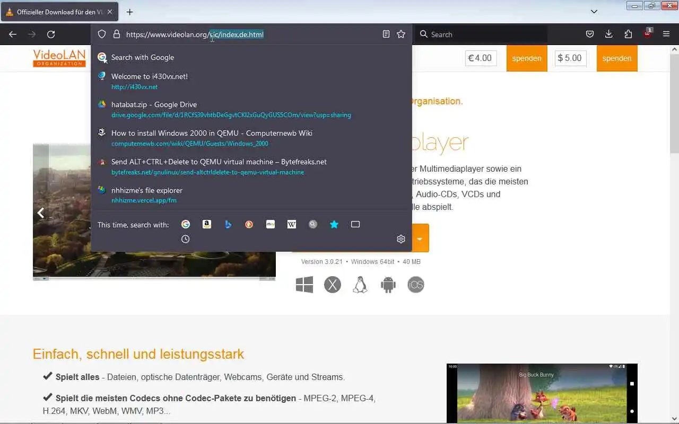Open How to install Windows 2000 in QEMU suggestion
Viewport: 679px width, 424px height.
pyautogui.click(x=251, y=138)
